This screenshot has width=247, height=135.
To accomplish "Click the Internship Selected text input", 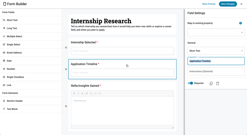I will tap(122, 51).
